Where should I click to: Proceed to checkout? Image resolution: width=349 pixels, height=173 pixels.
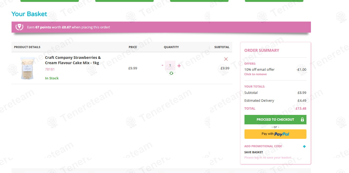pyautogui.click(x=275, y=120)
